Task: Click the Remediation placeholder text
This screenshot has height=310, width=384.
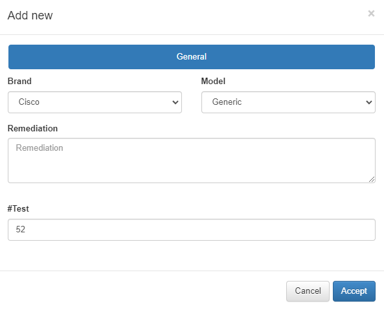Action: (x=40, y=148)
